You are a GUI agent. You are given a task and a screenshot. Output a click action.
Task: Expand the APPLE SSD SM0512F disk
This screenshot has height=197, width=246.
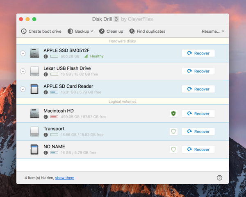tap(23, 53)
